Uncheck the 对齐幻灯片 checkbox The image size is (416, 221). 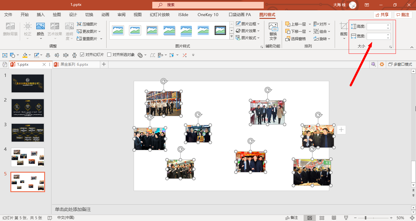(x=82, y=55)
